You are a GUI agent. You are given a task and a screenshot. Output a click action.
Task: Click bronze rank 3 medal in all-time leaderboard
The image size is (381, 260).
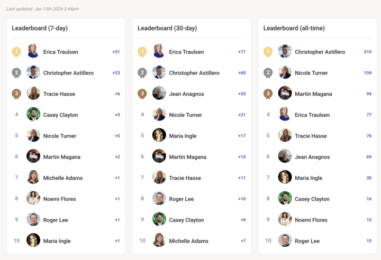(x=268, y=94)
